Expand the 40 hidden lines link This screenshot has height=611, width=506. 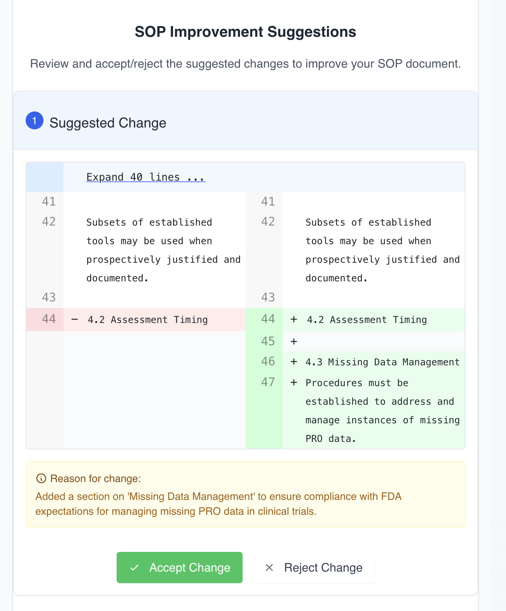click(x=146, y=177)
